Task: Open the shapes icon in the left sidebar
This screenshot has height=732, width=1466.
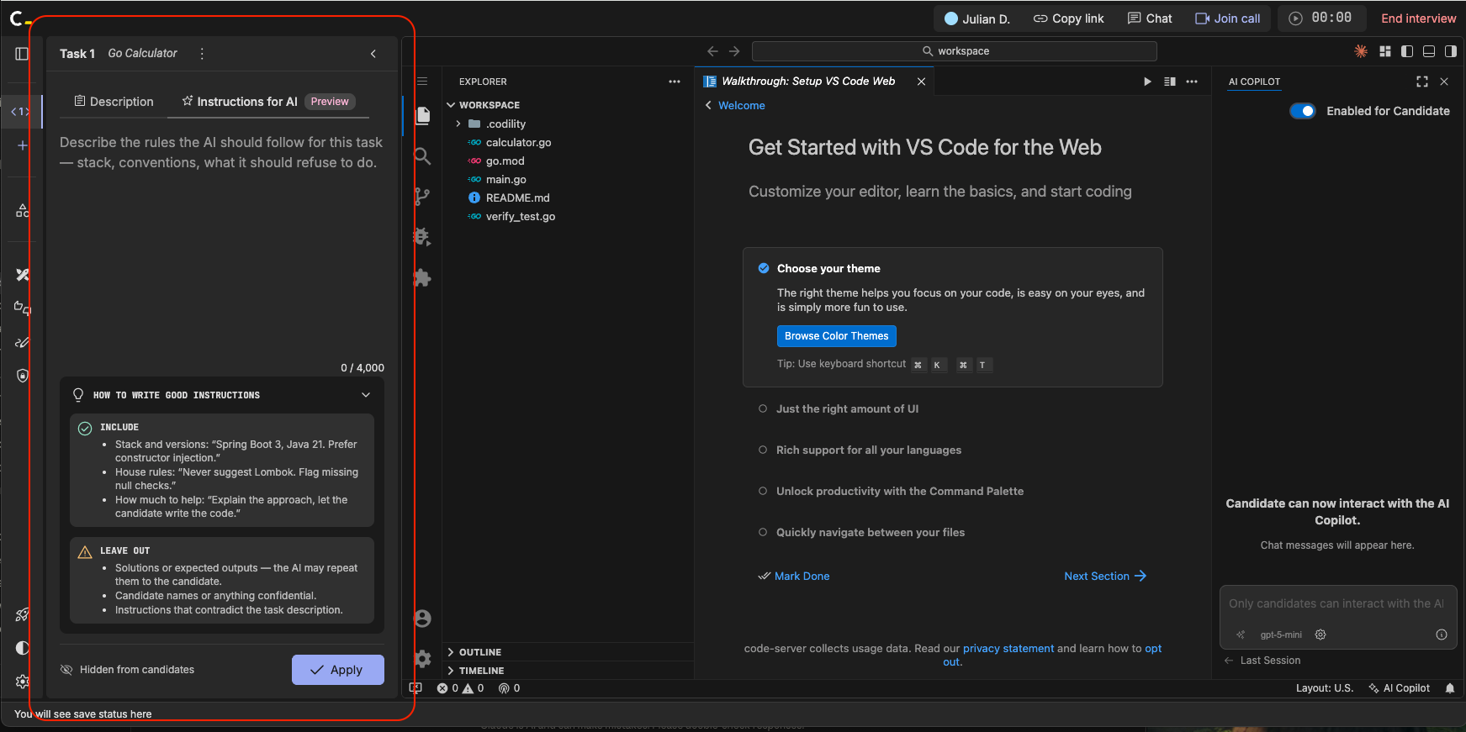Action: [x=23, y=210]
